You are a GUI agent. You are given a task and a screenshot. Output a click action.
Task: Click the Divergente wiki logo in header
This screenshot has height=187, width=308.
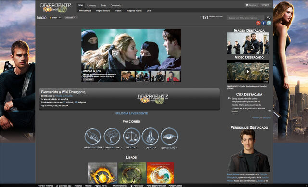click(x=56, y=8)
